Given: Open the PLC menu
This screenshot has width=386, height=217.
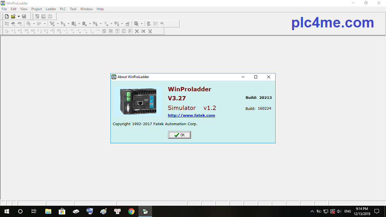Looking at the screenshot, I should coord(63,9).
